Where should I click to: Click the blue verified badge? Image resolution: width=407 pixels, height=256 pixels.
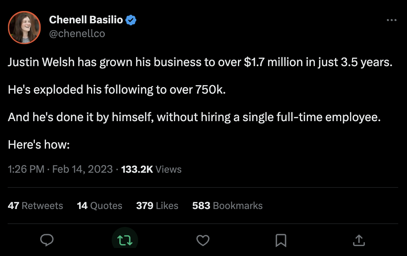[x=131, y=20]
